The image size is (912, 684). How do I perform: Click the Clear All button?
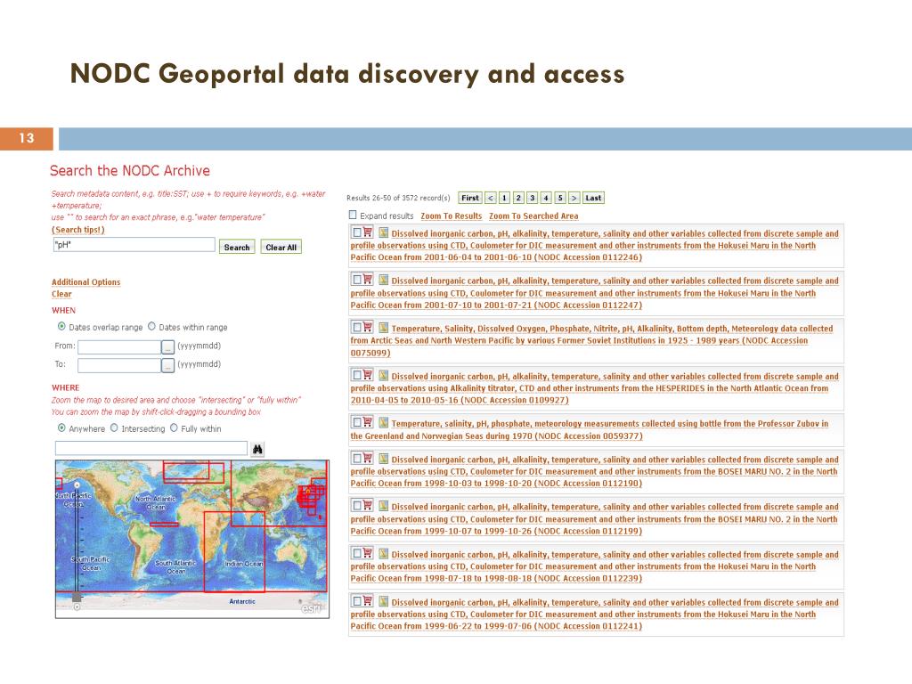click(281, 247)
